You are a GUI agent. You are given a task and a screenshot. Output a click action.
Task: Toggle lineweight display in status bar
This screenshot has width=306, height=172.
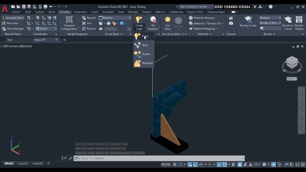pyautogui.click(x=234, y=164)
